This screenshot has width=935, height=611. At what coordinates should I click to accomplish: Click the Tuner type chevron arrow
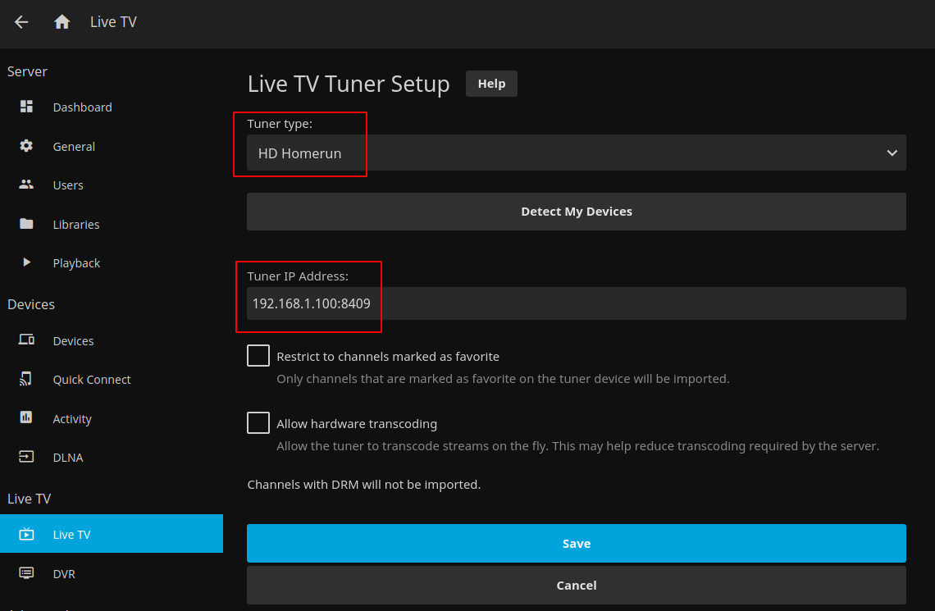[892, 153]
